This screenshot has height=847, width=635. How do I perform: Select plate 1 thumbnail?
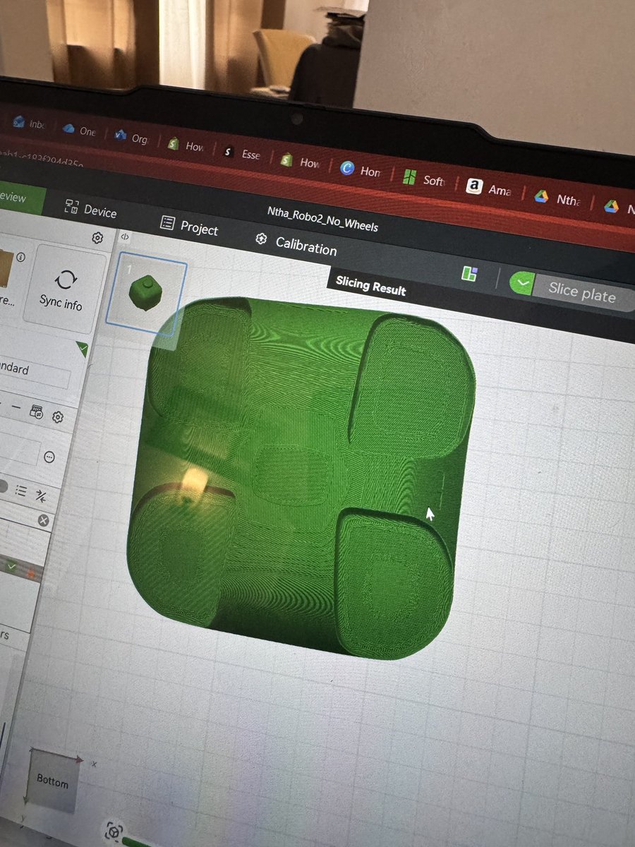[147, 293]
